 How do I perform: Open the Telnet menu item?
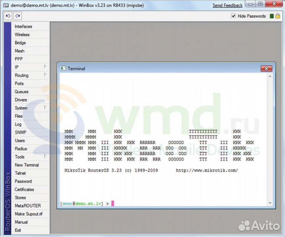coord(30,173)
